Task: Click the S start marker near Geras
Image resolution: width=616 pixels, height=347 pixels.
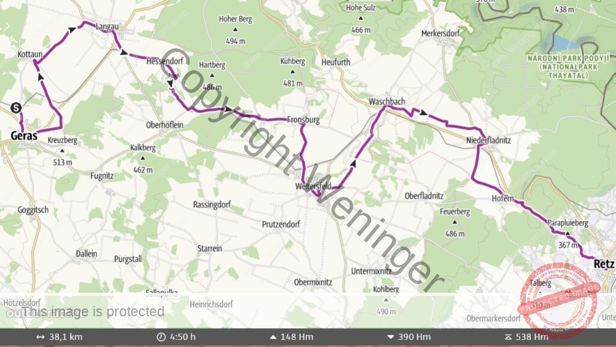Action: pyautogui.click(x=16, y=108)
